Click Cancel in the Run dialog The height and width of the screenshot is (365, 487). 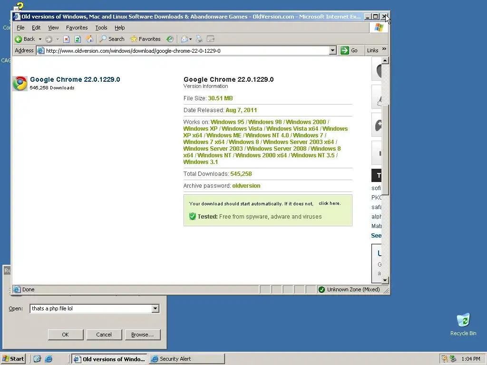(x=104, y=335)
